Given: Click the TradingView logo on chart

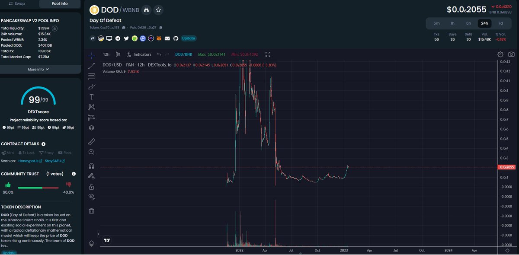Looking at the screenshot, I should pos(107,240).
